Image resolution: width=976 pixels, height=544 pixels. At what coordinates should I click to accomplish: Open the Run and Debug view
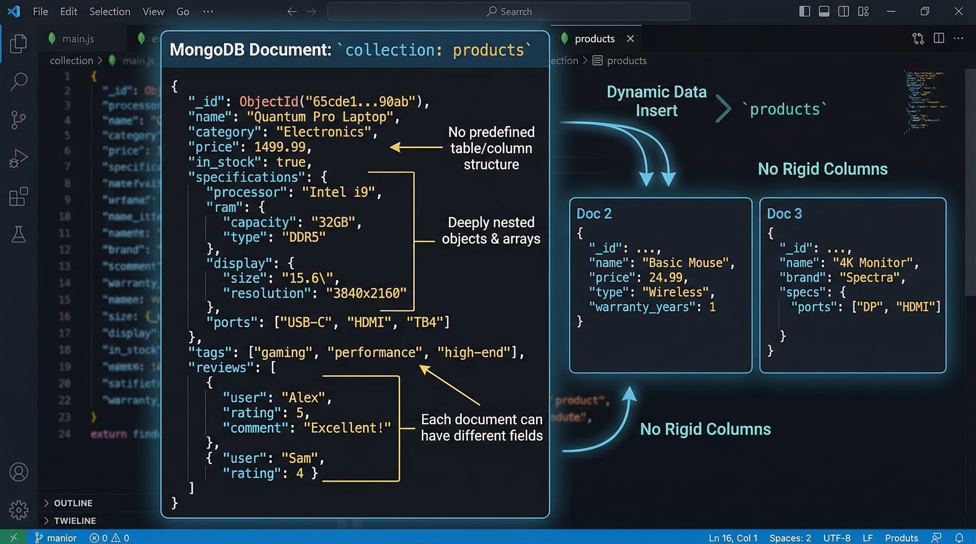19,158
